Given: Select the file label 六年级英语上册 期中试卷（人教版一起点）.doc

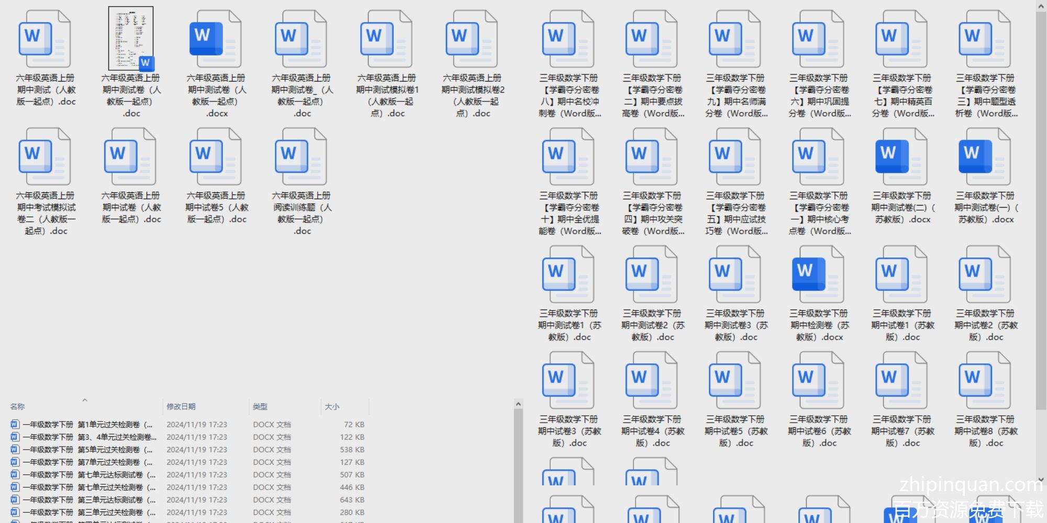Looking at the screenshot, I should tap(131, 208).
